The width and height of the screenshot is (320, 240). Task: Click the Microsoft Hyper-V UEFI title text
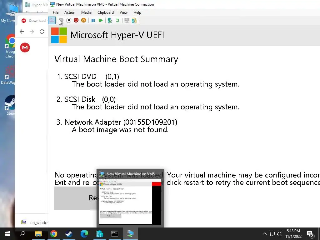[117, 35]
